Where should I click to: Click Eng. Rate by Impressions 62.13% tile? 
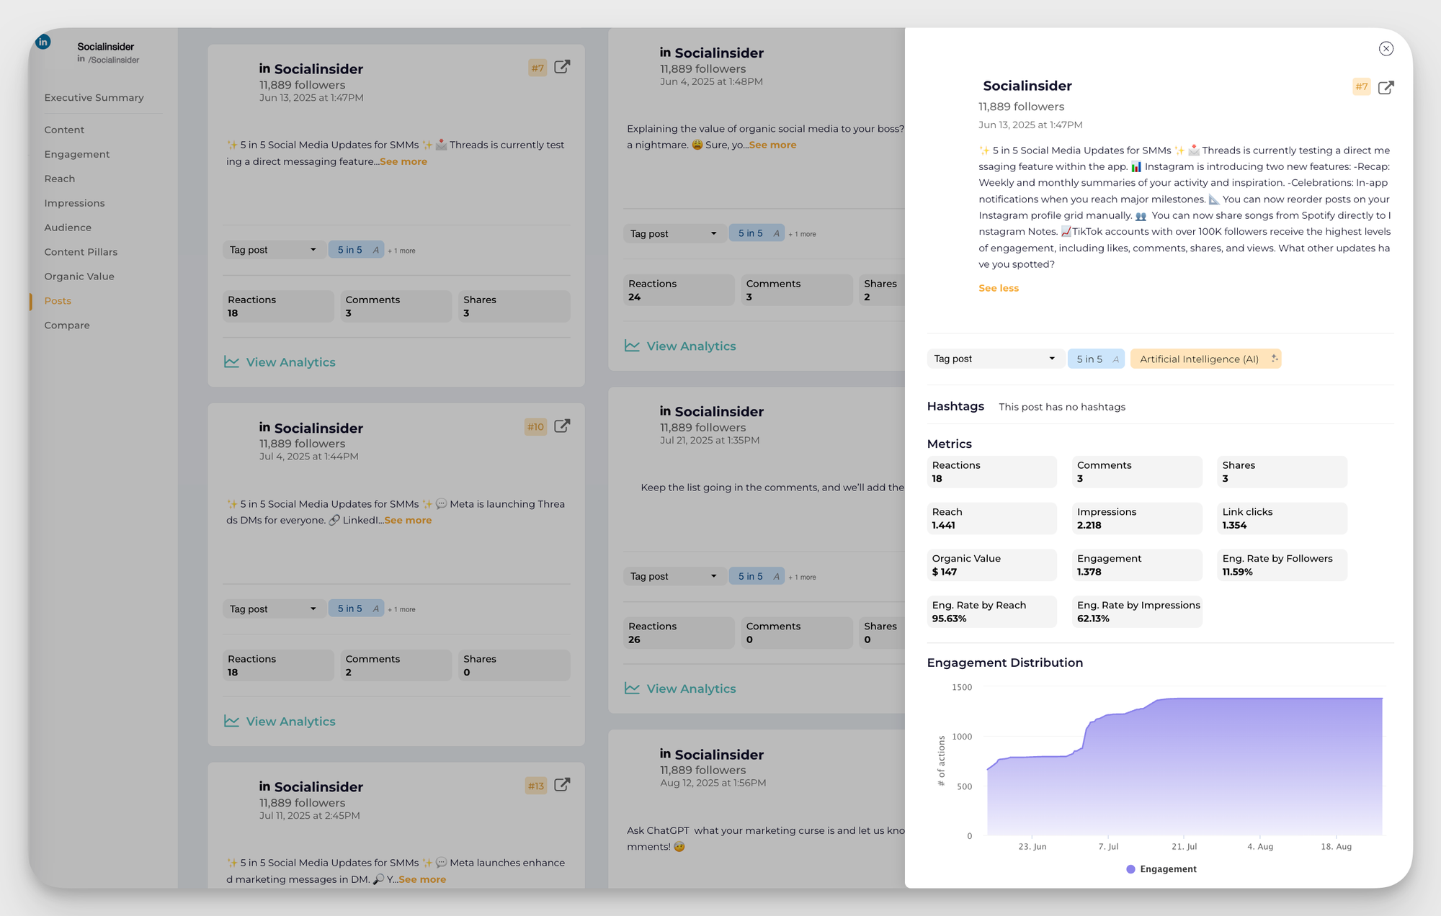[1137, 612]
